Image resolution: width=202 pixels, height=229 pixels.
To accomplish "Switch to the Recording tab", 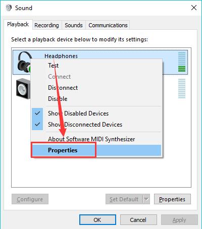I will tap(46, 25).
